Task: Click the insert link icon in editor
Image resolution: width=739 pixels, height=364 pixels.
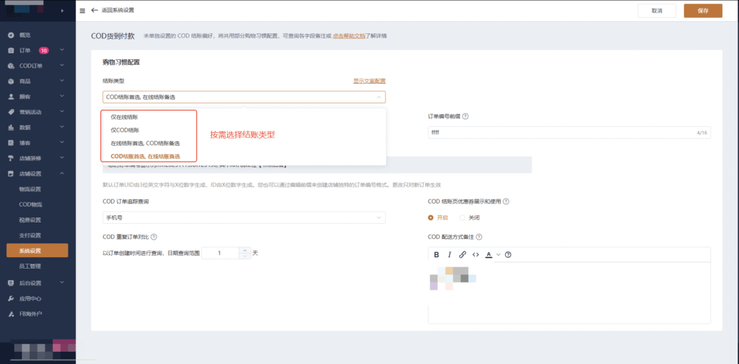Action: pos(463,254)
